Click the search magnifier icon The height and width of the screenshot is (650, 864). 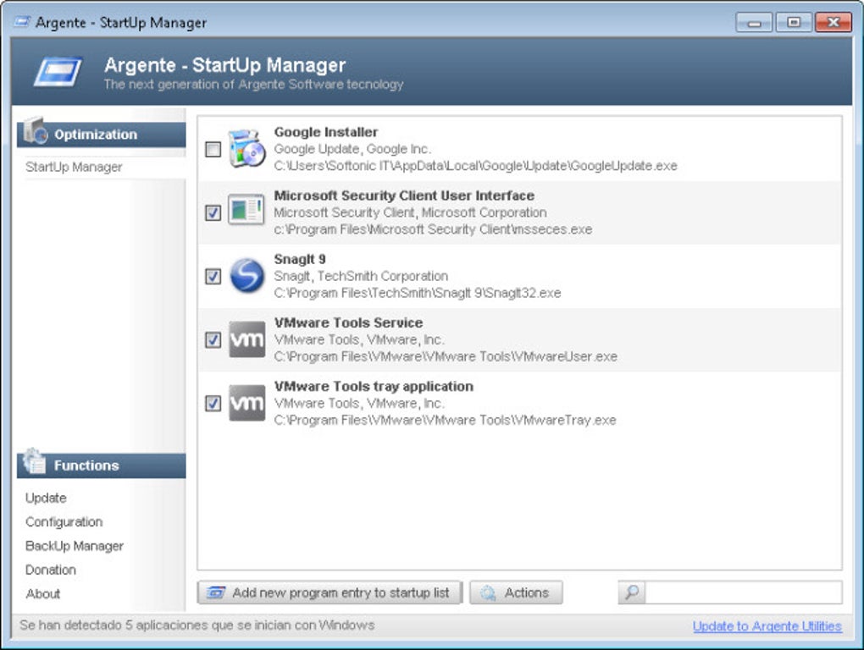(x=632, y=592)
